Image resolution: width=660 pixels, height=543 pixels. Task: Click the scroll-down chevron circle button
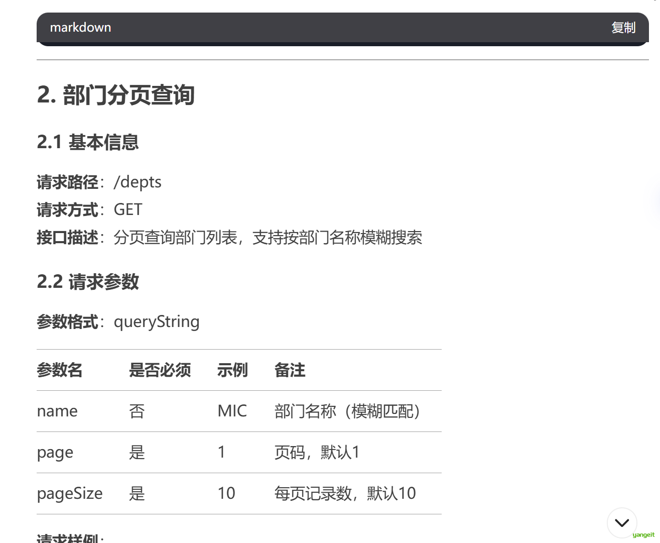[x=622, y=523]
